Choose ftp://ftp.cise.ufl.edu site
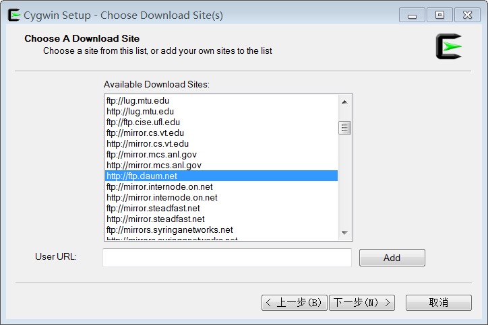The width and height of the screenshot is (488, 325). pyautogui.click(x=221, y=122)
